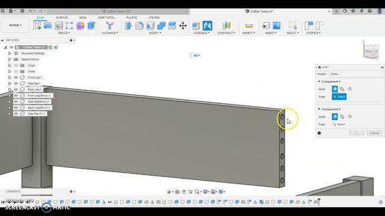Click timeline step-to-beginning control
This screenshot has width=385, height=216.
point(2,202)
